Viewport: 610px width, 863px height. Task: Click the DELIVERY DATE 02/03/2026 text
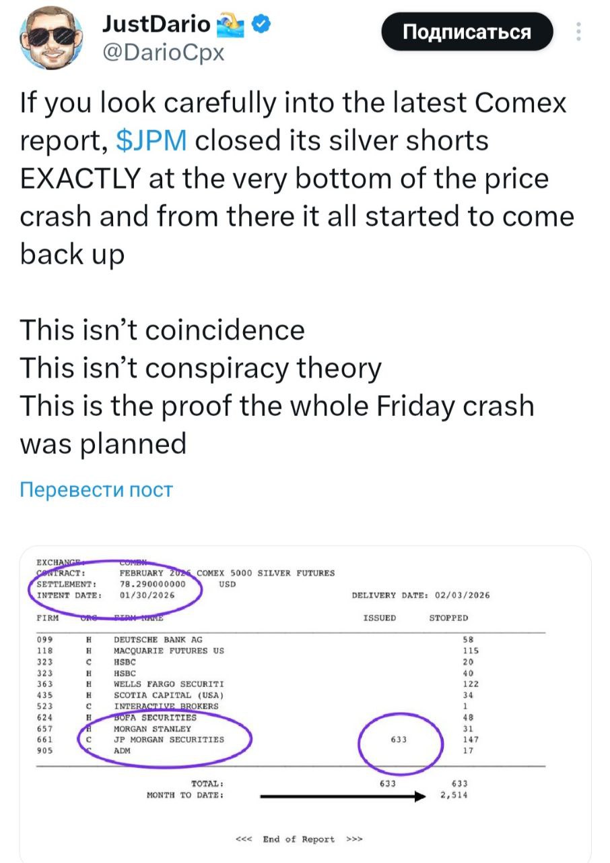point(421,595)
